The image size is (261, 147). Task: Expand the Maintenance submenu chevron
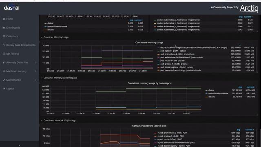[36, 80]
